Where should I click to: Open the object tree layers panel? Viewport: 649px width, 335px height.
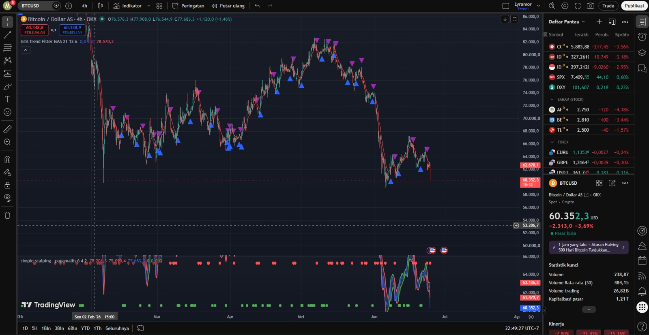point(642,53)
